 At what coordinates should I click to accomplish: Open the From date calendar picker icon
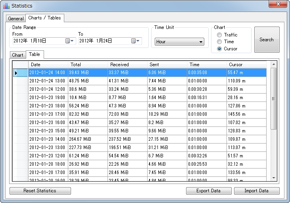click(69, 41)
